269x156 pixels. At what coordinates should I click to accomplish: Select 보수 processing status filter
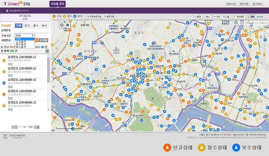45,26
